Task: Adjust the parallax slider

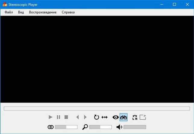Action: [x=66, y=127]
